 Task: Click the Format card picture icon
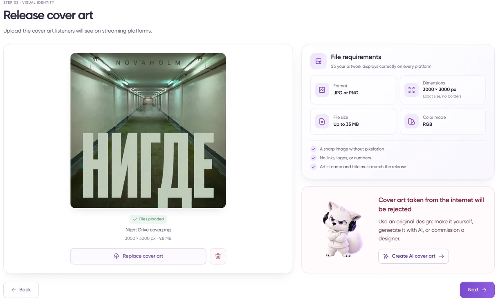pos(322,90)
